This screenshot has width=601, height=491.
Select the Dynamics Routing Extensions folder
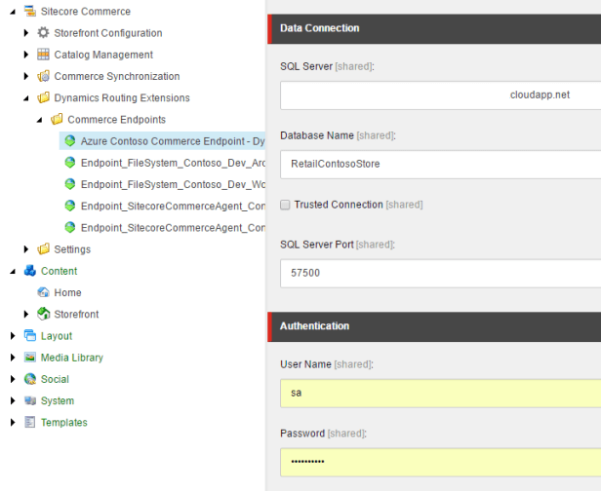[121, 97]
